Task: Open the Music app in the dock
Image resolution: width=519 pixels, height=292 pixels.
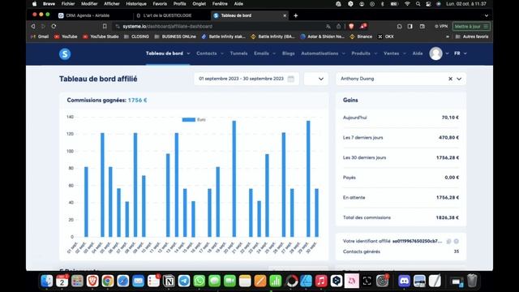Action: pyautogui.click(x=321, y=281)
